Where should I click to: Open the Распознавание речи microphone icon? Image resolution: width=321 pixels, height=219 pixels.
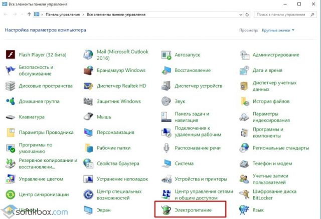click(x=167, y=148)
